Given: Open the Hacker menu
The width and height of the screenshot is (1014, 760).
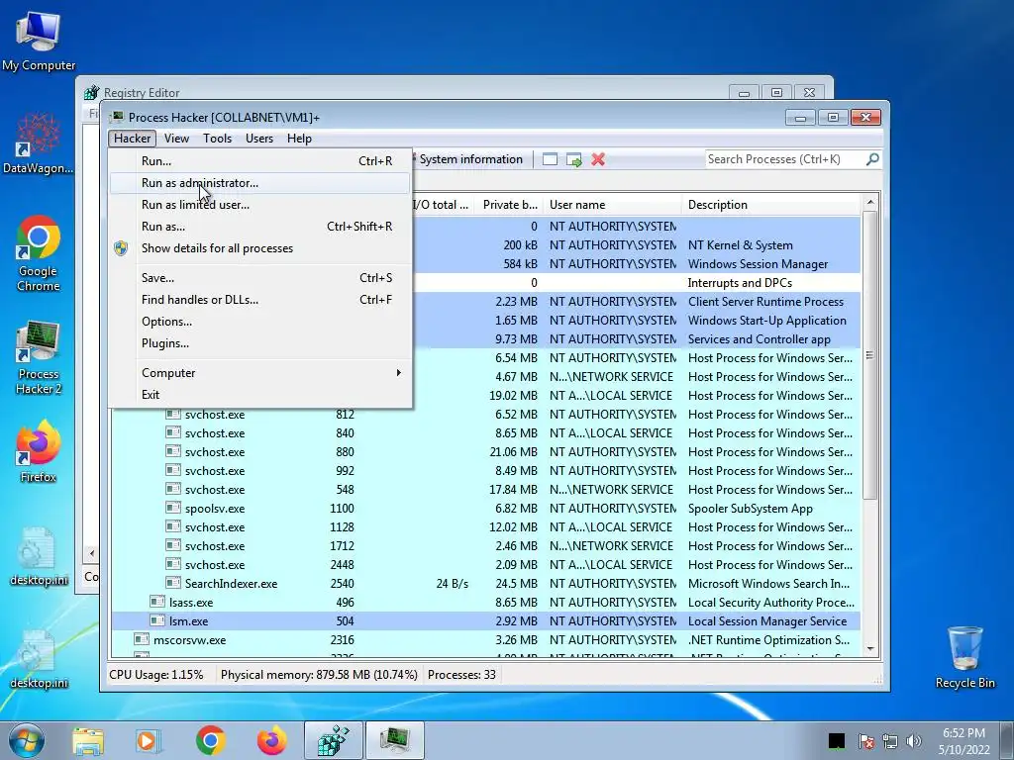Looking at the screenshot, I should click(132, 139).
